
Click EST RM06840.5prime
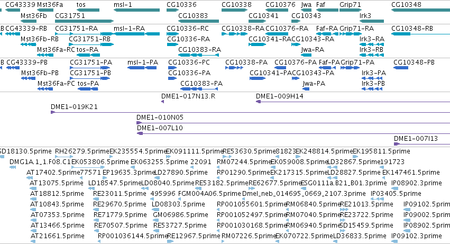288,210
